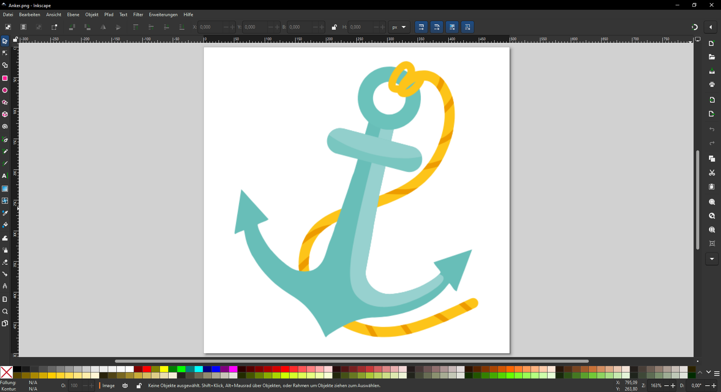Screen dimensions: 721x392
Task: Select the Node editing tool
Action: pos(5,53)
